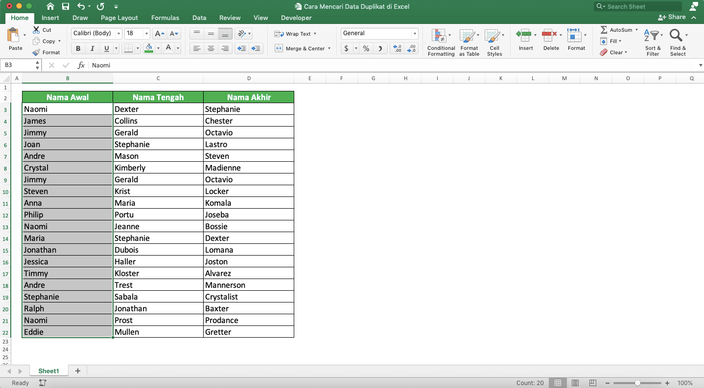The height and width of the screenshot is (388, 704).
Task: Switch to the Insert ribbon tab
Action: pyautogui.click(x=50, y=18)
